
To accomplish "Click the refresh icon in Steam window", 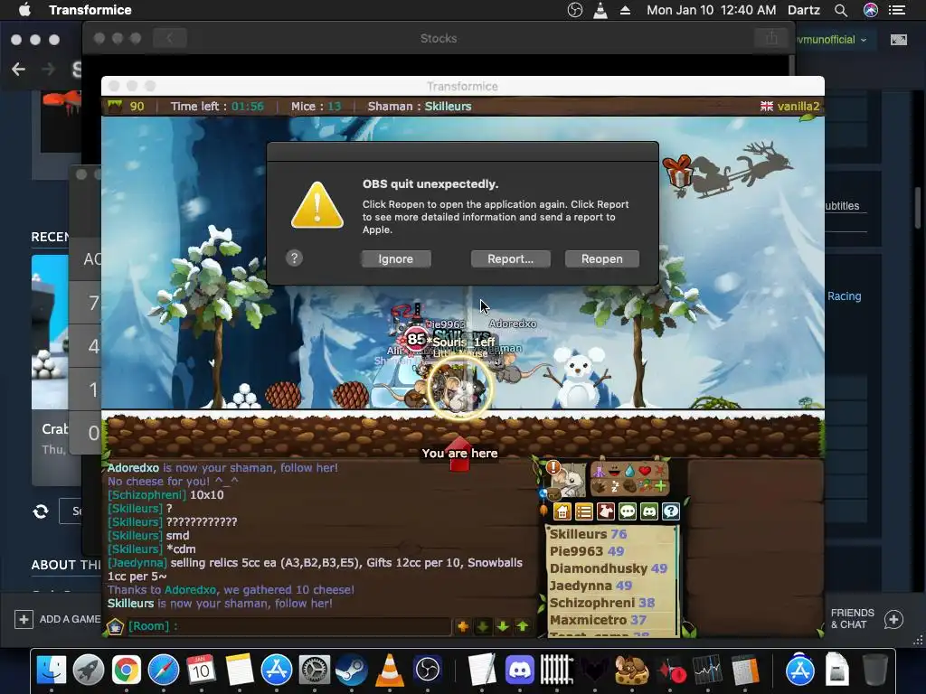I will tap(41, 511).
